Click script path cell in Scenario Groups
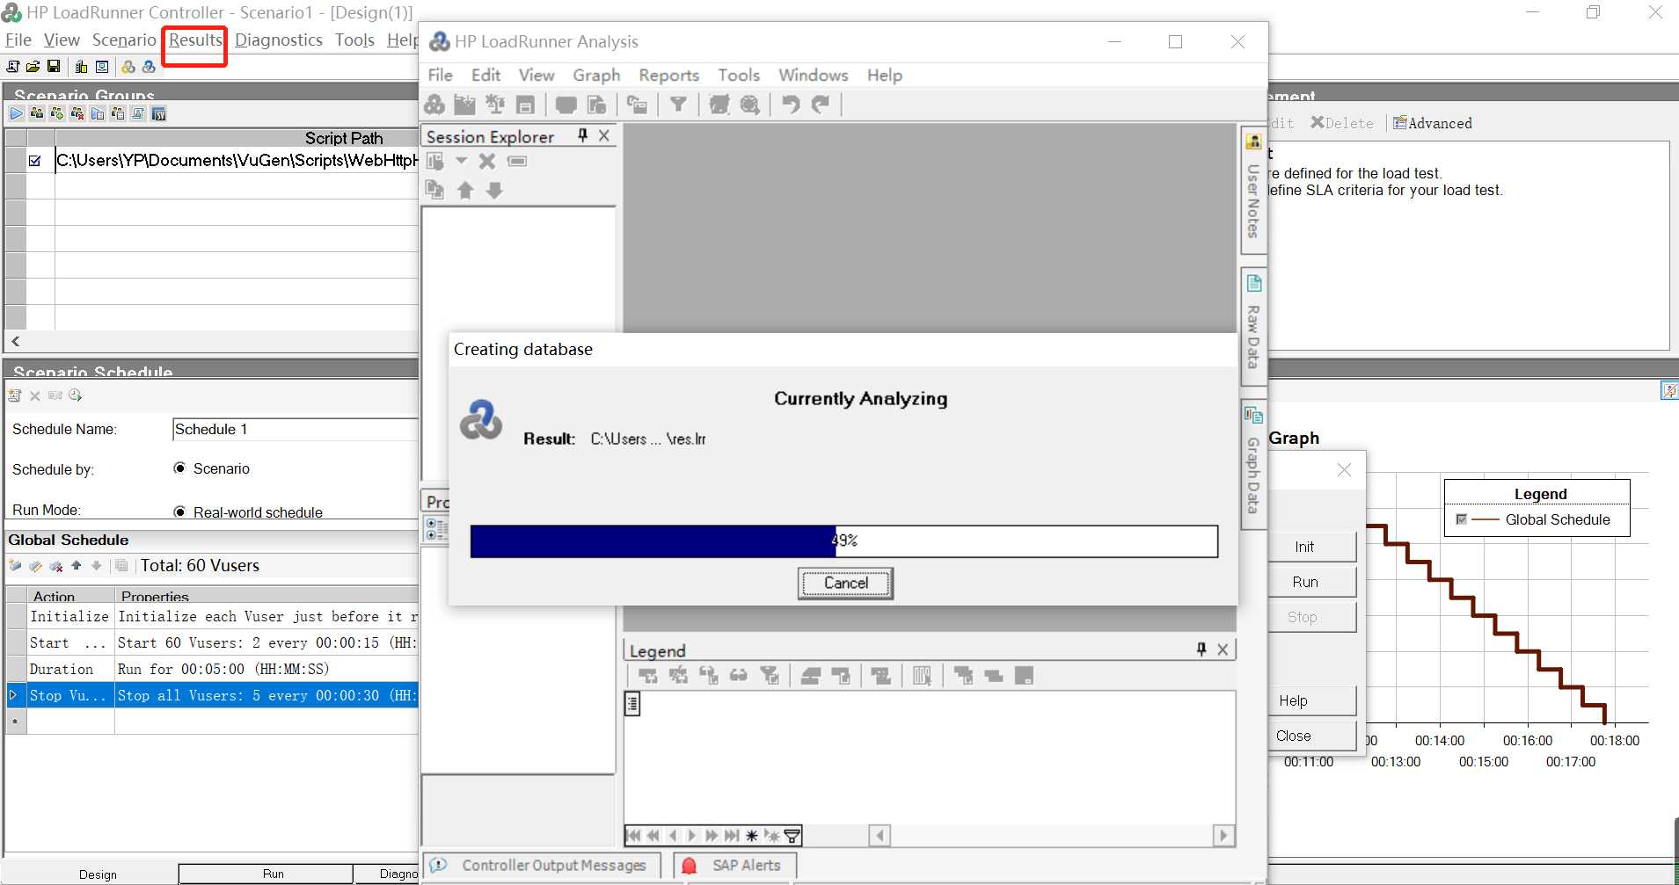 (x=237, y=160)
